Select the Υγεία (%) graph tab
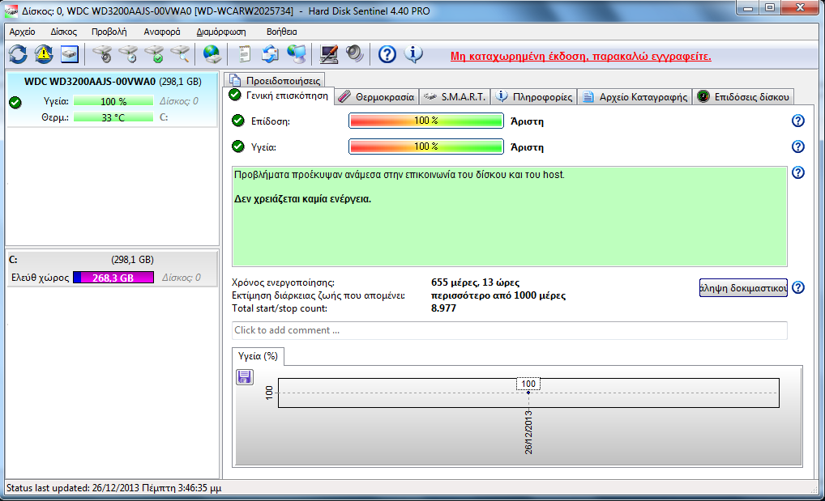The image size is (825, 501). pos(258,356)
